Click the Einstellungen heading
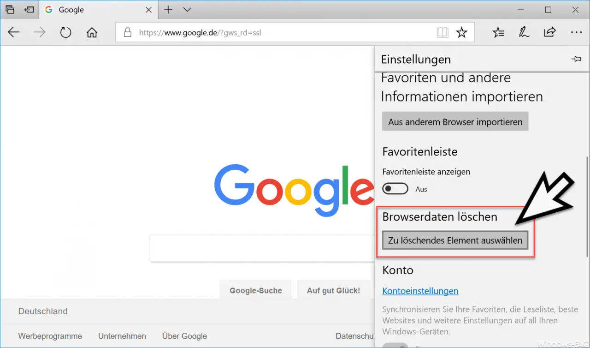 (x=416, y=59)
